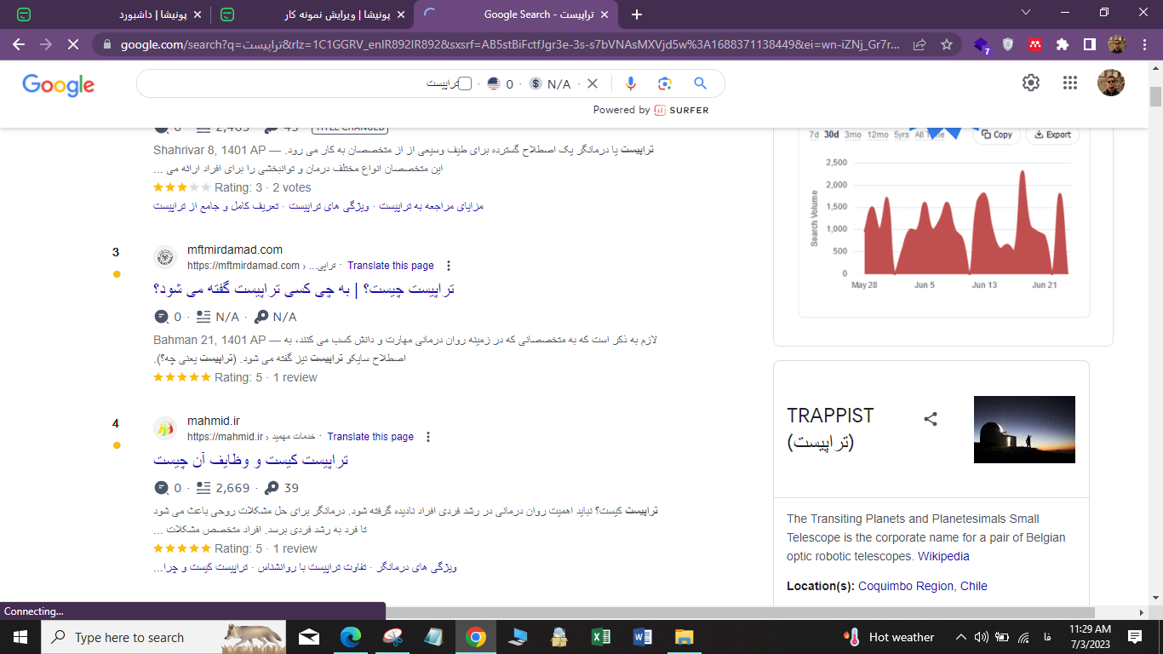Open the red M extension icon

click(x=1035, y=44)
